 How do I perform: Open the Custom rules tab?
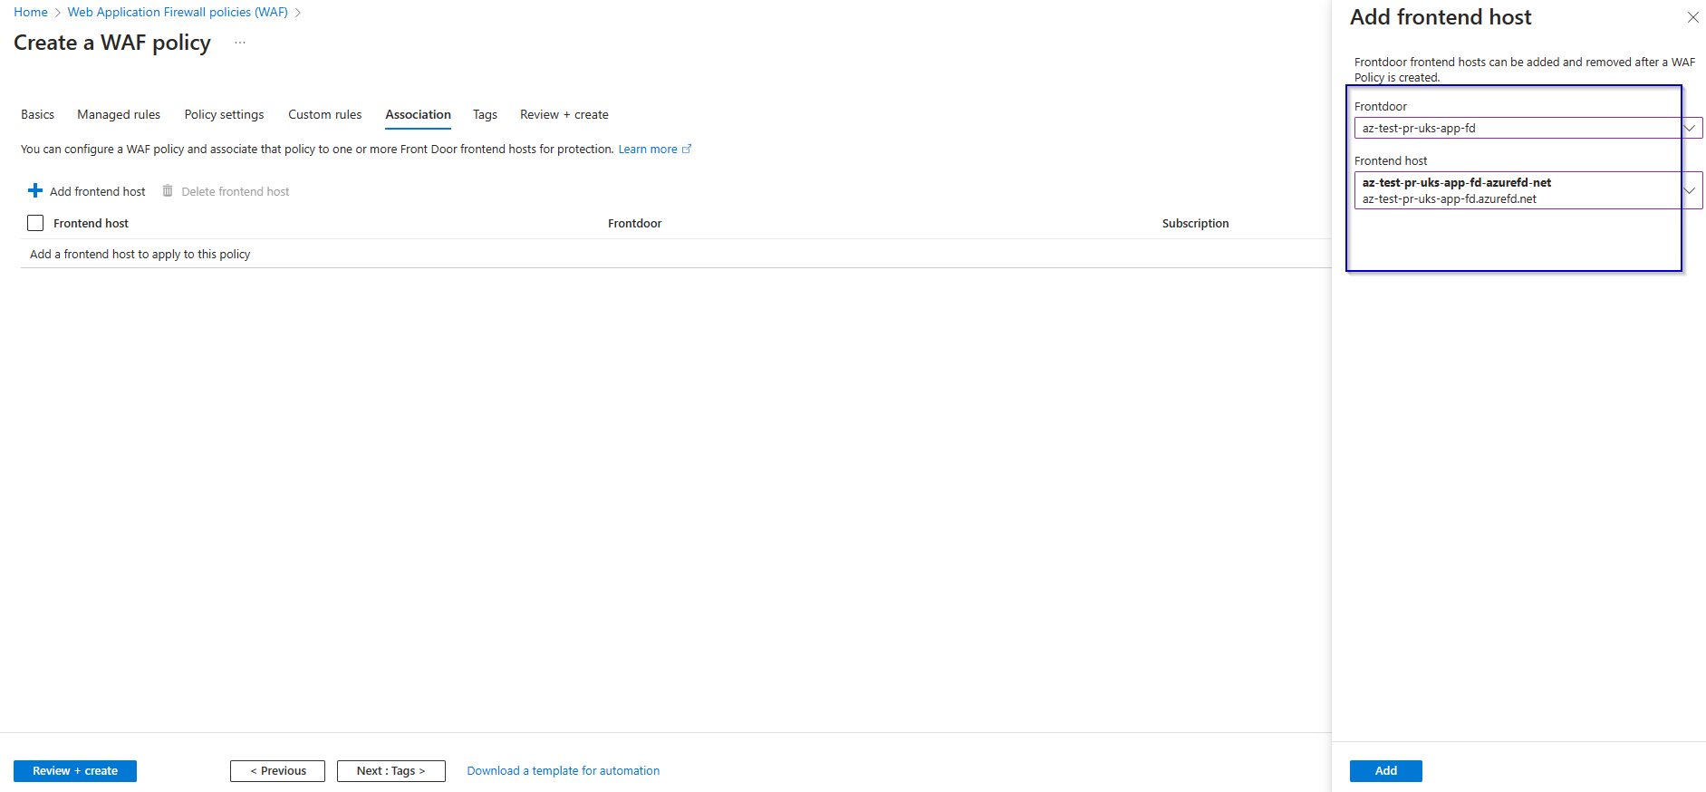coord(324,114)
